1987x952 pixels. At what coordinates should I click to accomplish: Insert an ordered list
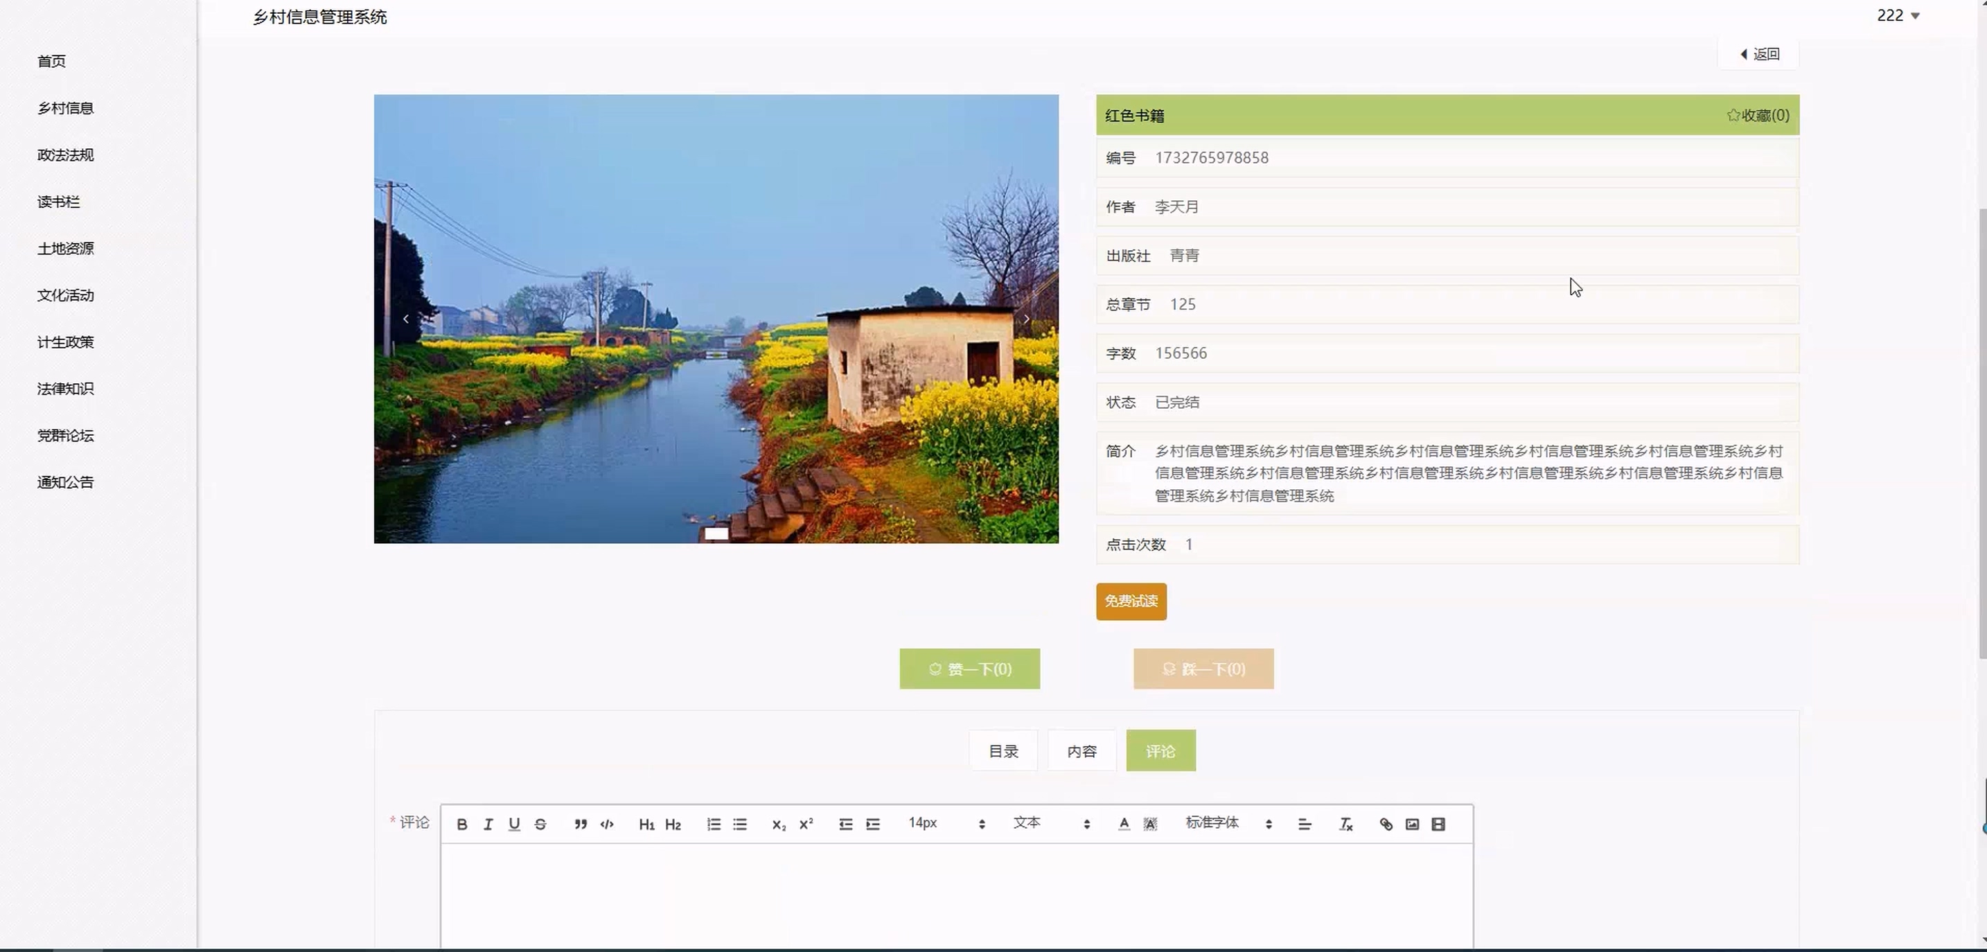[x=714, y=824]
